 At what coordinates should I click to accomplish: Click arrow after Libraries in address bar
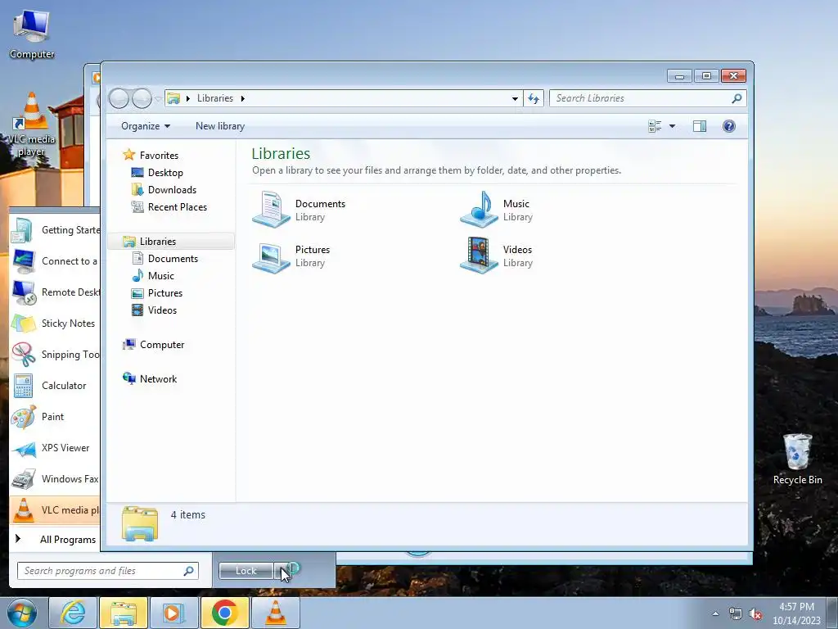click(243, 98)
